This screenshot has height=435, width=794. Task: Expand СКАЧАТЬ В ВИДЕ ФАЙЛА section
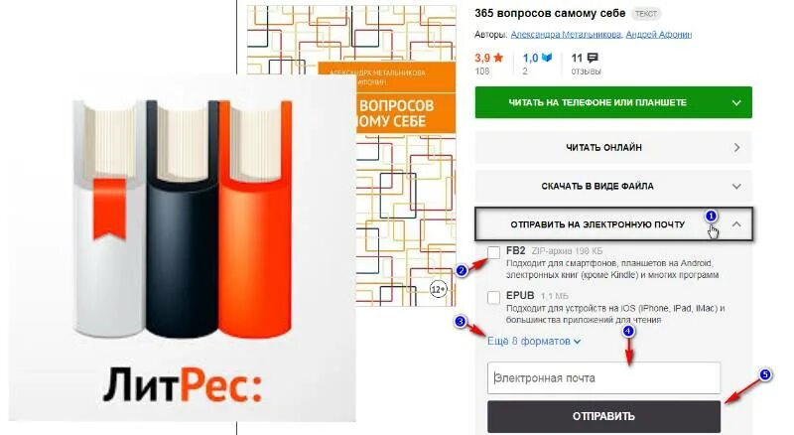[x=613, y=186]
